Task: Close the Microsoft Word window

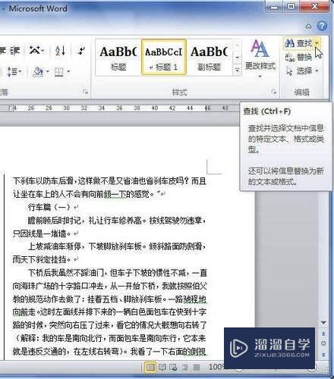Action: pyautogui.click(x=314, y=6)
